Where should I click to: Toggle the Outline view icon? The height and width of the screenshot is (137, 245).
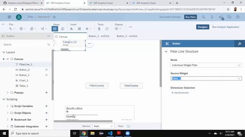tap(55, 29)
